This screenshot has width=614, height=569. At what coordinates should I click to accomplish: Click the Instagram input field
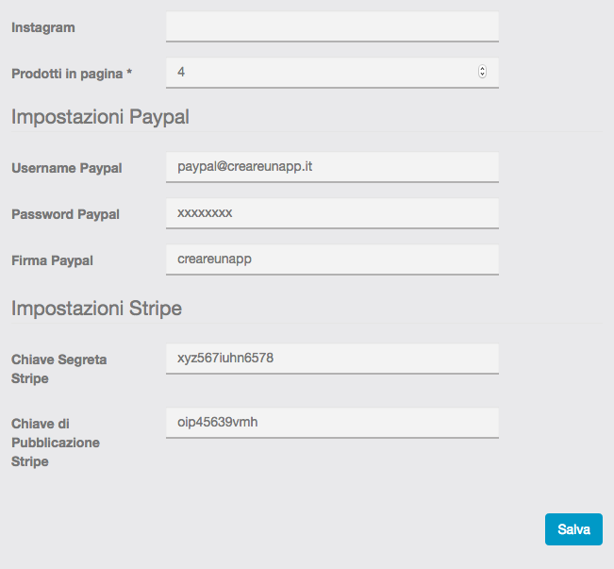tap(331, 26)
